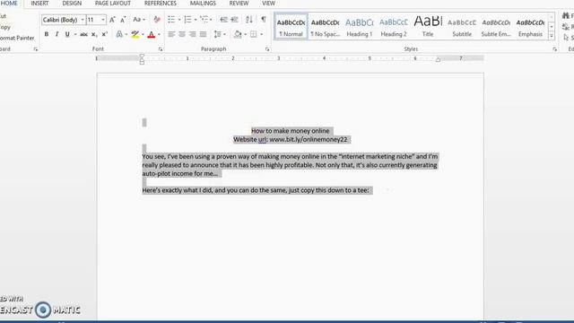Expand highlight color dropdown arrow
Screen dimensions: 574x323
(x=143, y=34)
